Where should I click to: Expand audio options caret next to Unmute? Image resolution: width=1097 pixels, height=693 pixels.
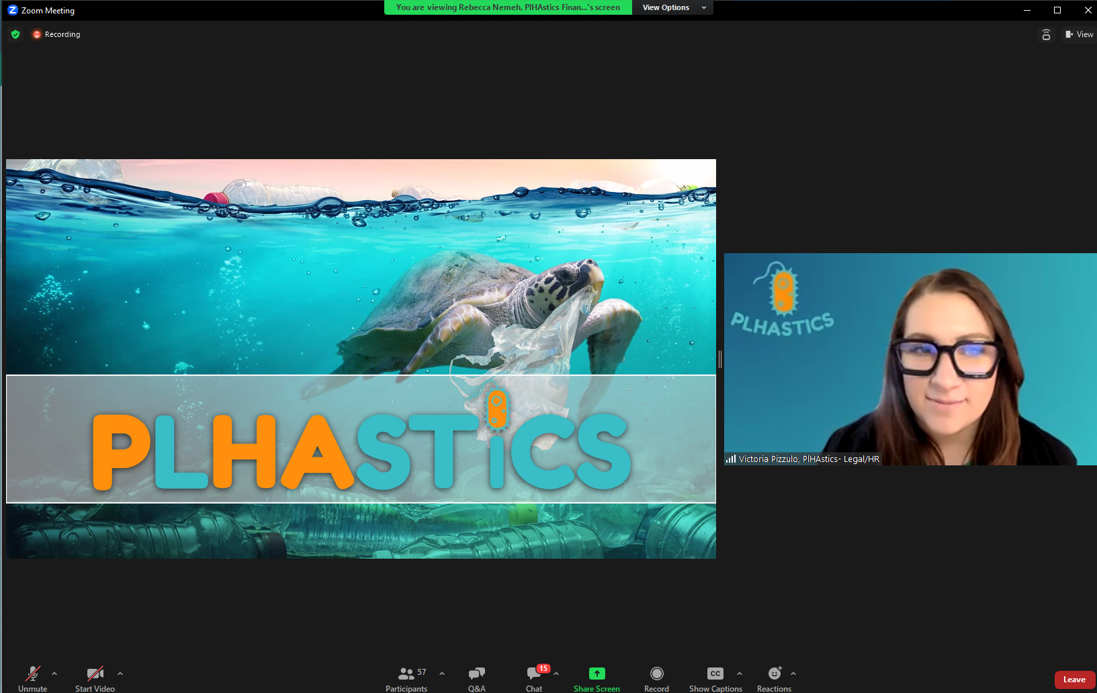pyautogui.click(x=54, y=674)
